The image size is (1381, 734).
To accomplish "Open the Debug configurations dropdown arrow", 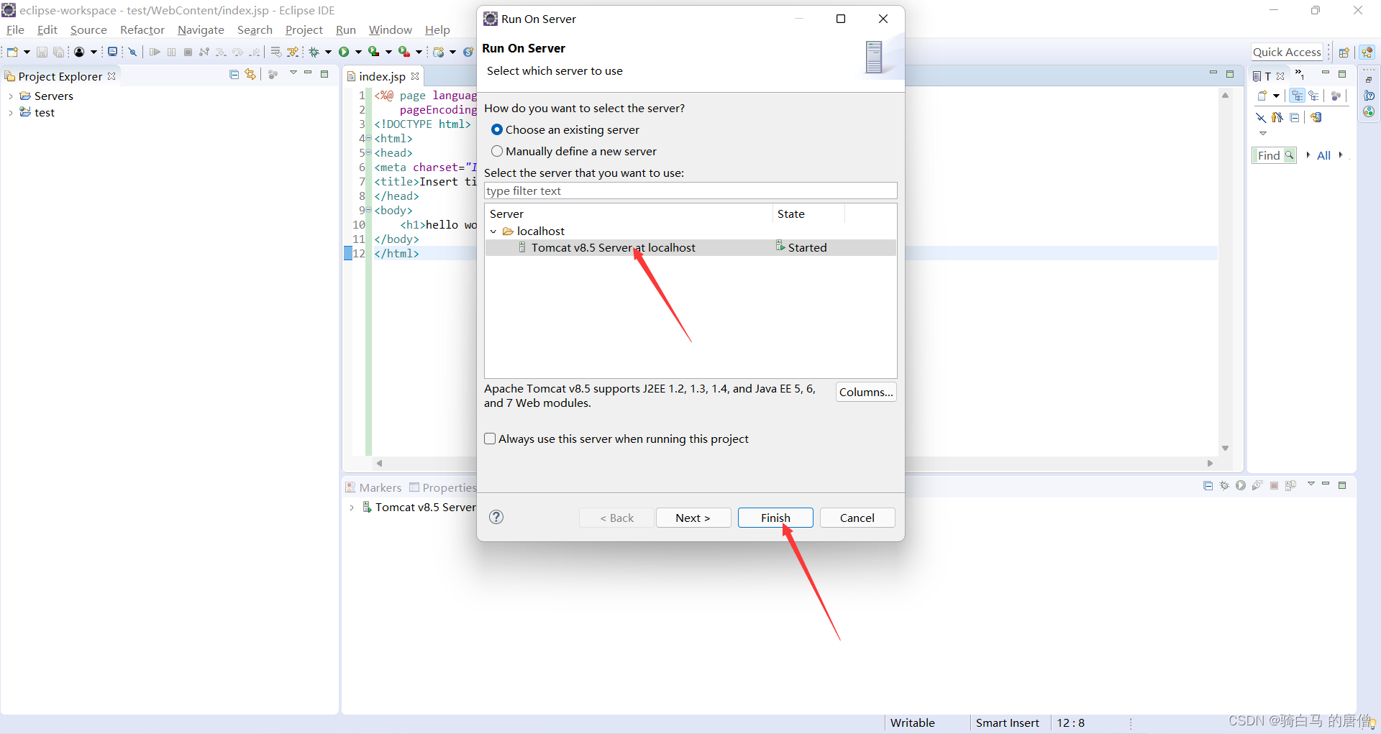I will (x=328, y=52).
